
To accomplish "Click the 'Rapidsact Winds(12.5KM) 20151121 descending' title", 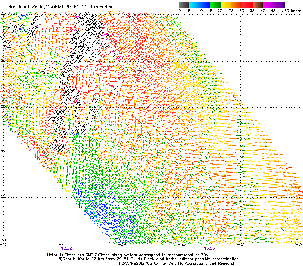I will tap(61, 7).
